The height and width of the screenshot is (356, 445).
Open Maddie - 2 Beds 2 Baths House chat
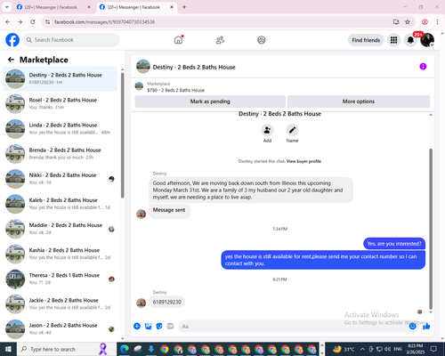60,229
